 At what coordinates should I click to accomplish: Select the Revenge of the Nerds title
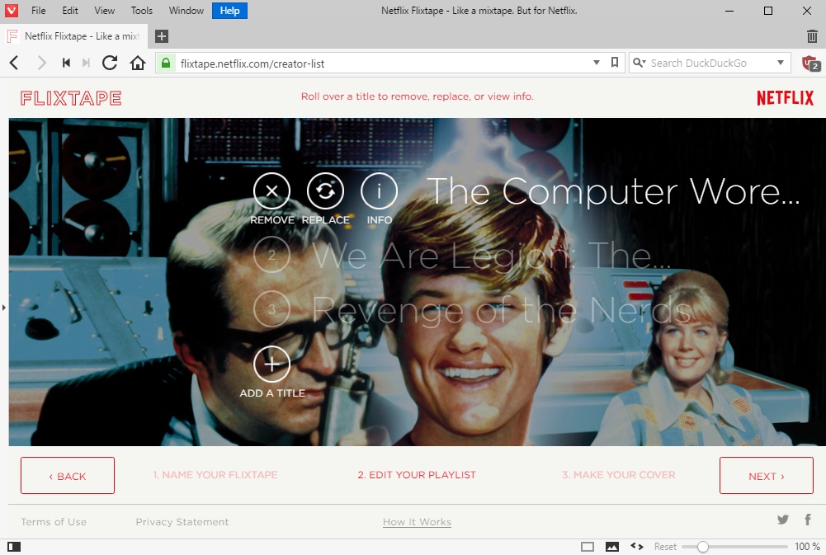pos(502,309)
